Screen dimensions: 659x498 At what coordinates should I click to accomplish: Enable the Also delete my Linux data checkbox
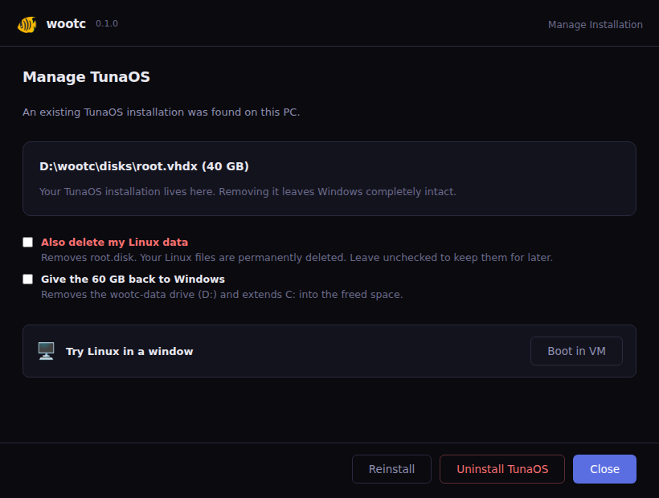coord(28,243)
